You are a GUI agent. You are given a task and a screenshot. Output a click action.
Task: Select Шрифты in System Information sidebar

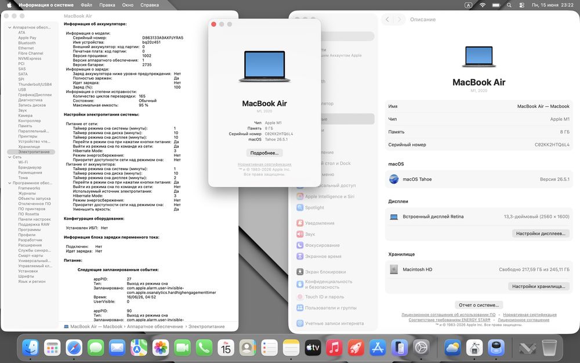(26, 276)
